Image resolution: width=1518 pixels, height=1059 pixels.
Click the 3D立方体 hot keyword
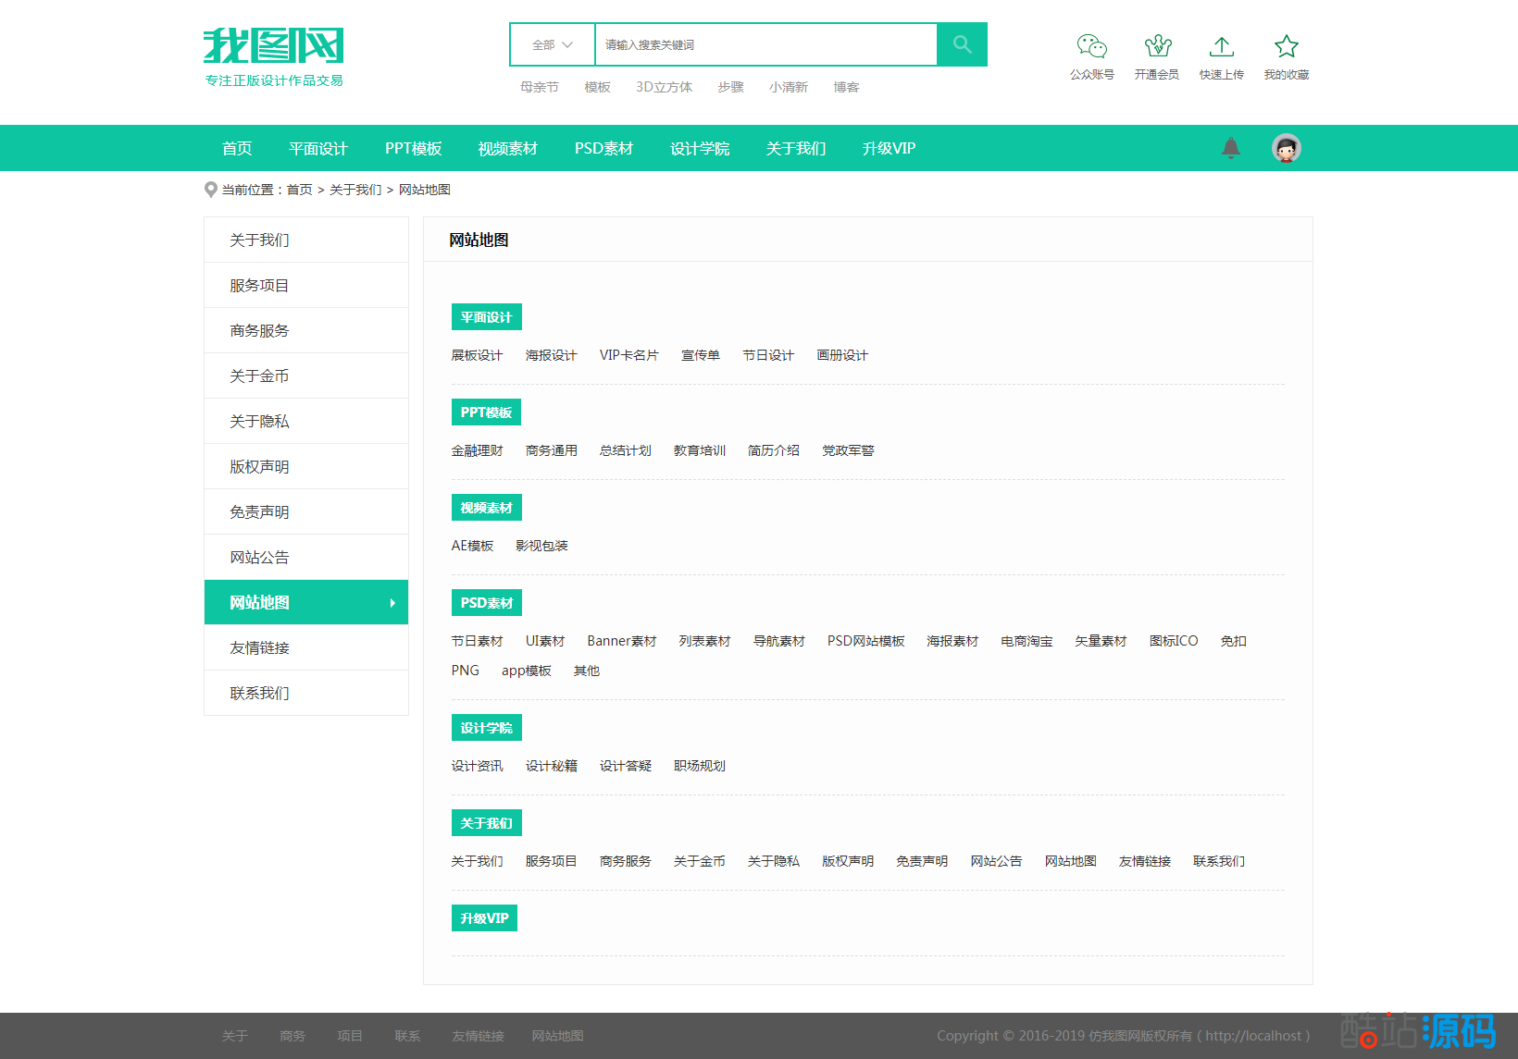tap(664, 87)
